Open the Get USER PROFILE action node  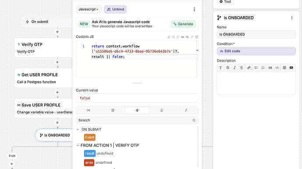(x=43, y=78)
